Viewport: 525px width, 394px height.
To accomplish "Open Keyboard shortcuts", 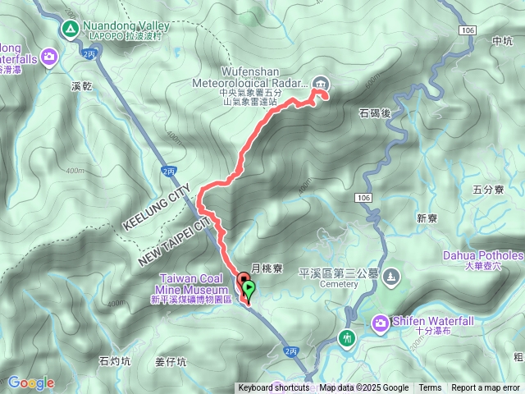I will point(274,388).
